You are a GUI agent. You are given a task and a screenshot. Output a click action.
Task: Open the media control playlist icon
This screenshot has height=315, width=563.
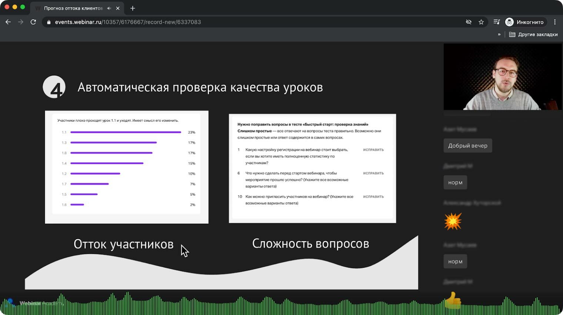point(496,22)
